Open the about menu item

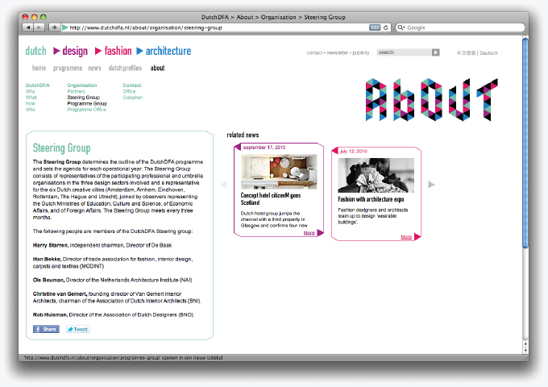pos(157,68)
